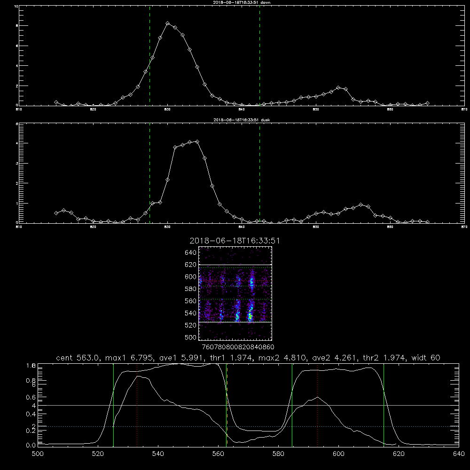Click the '580' x-axis label of bottom plot
Screen dimensions: 470x470
pyautogui.click(x=278, y=454)
